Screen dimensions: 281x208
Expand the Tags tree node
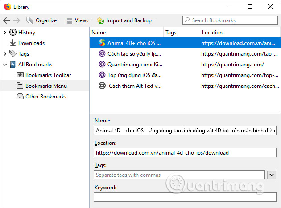click(5, 54)
